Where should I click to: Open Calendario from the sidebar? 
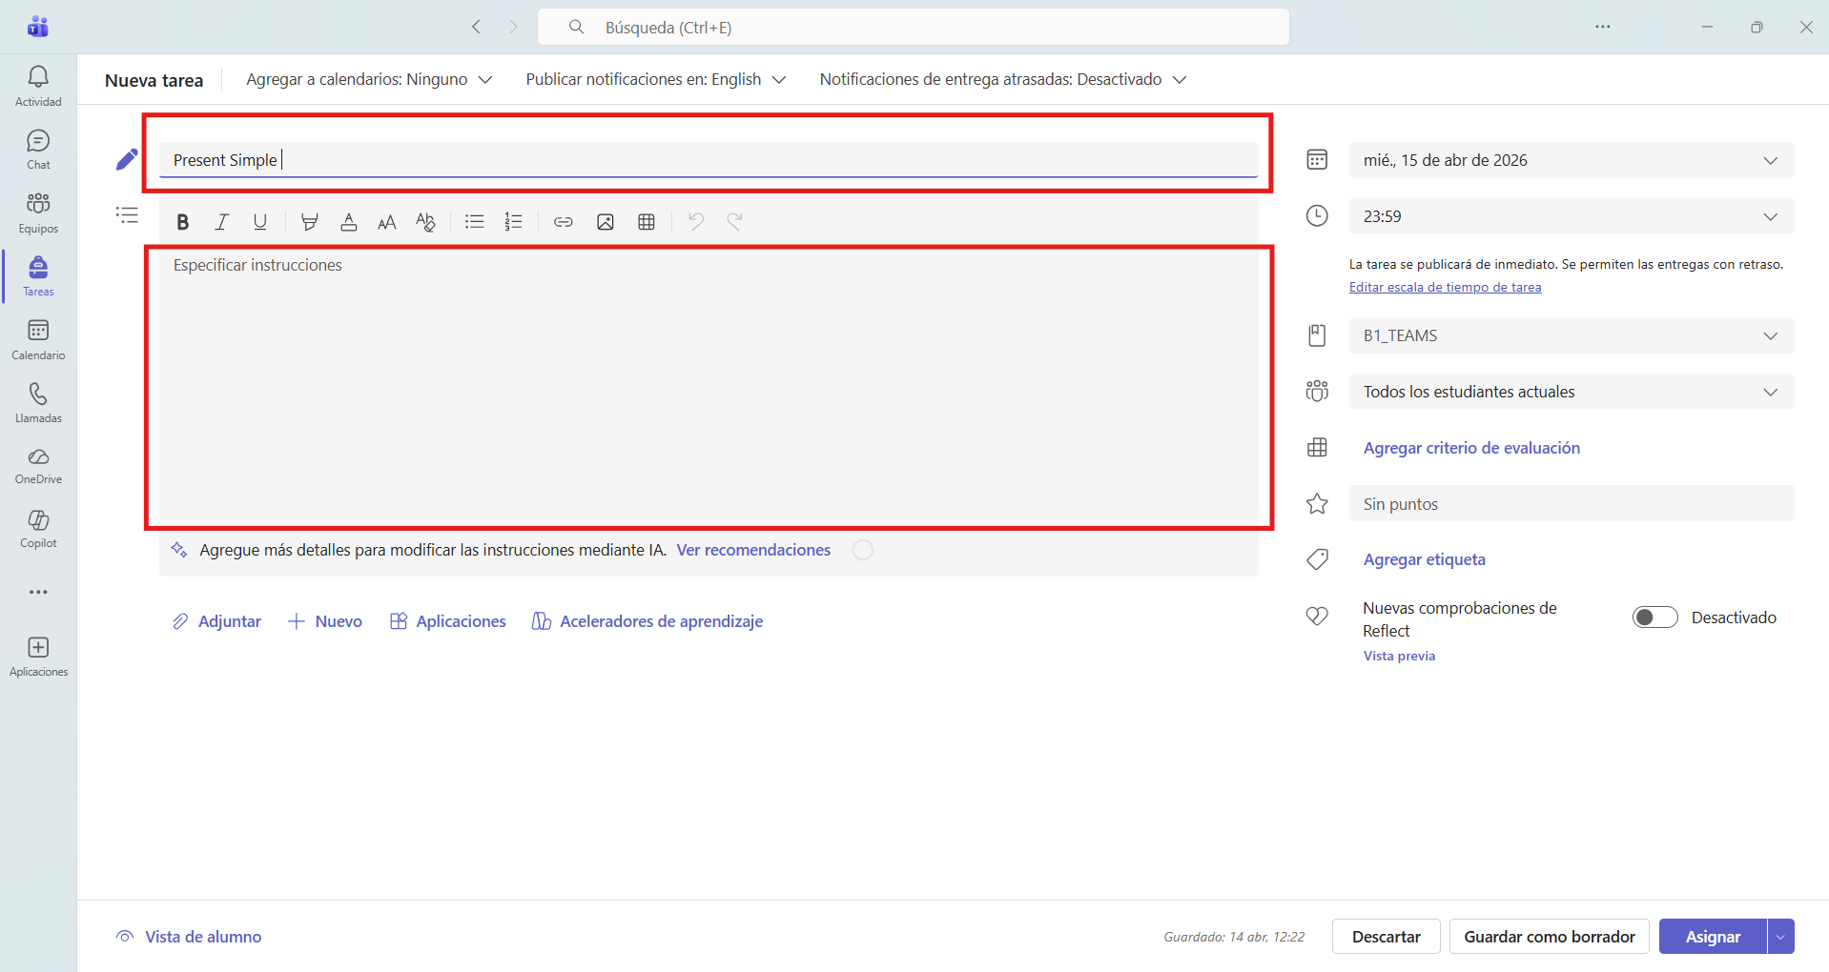(38, 339)
